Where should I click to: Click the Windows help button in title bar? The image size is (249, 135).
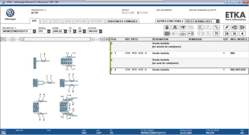(227, 2)
